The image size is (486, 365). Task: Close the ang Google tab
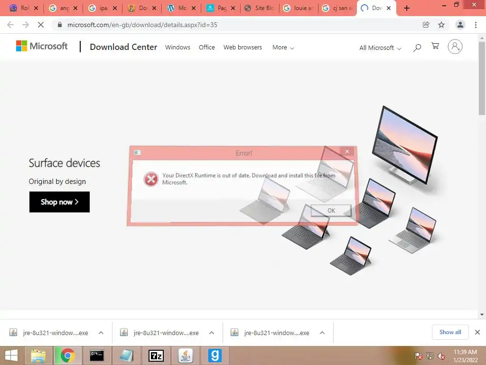[x=75, y=8]
